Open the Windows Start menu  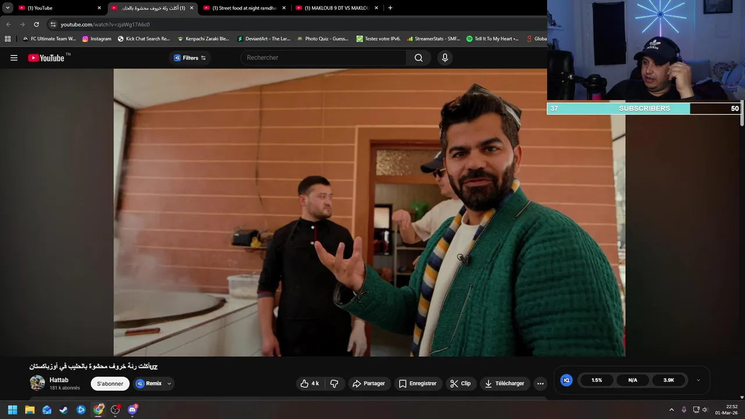[x=12, y=410]
